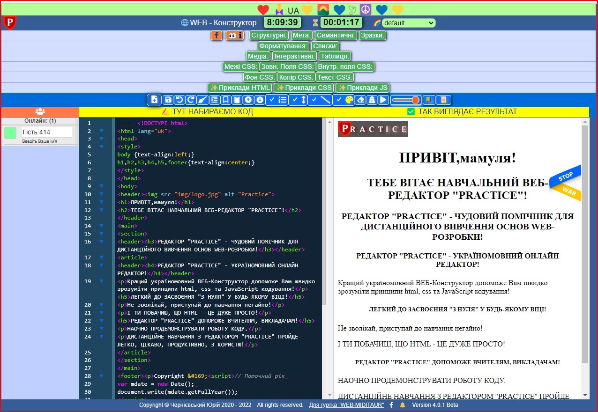Select the brush icon in the toolbar
The width and height of the screenshot is (598, 412).
click(x=202, y=100)
